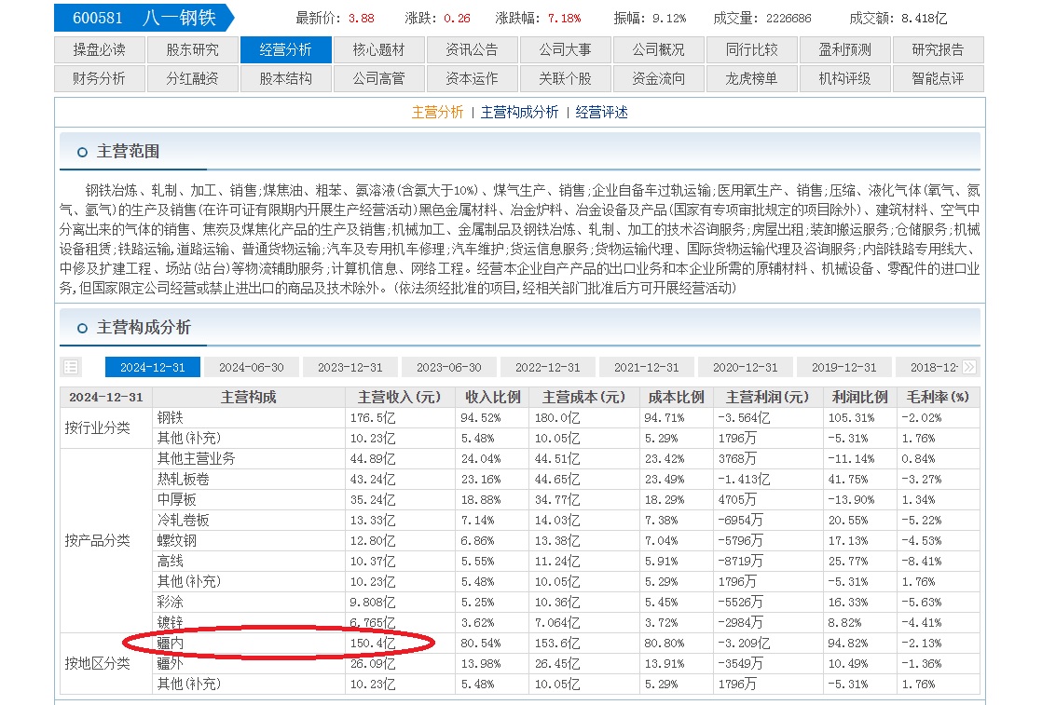Click the 600581 八一钢铁 stock title
Screen dimensions: 1042x705
tap(144, 18)
